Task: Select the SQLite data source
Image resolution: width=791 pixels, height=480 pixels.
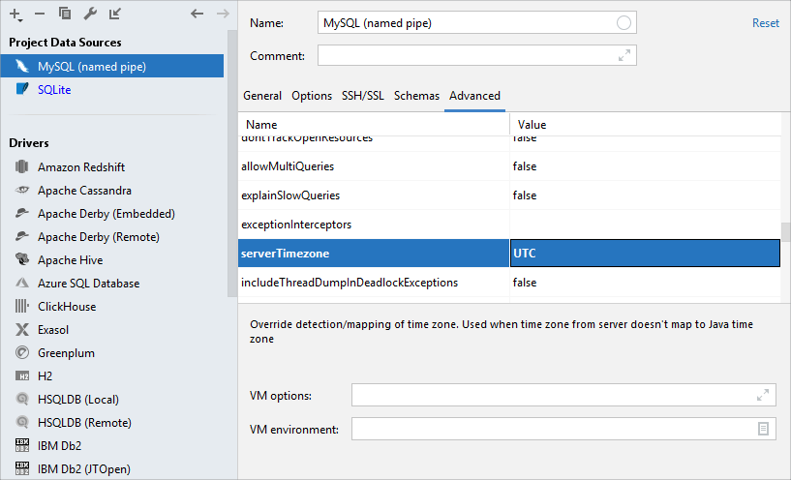Action: pyautogui.click(x=54, y=89)
